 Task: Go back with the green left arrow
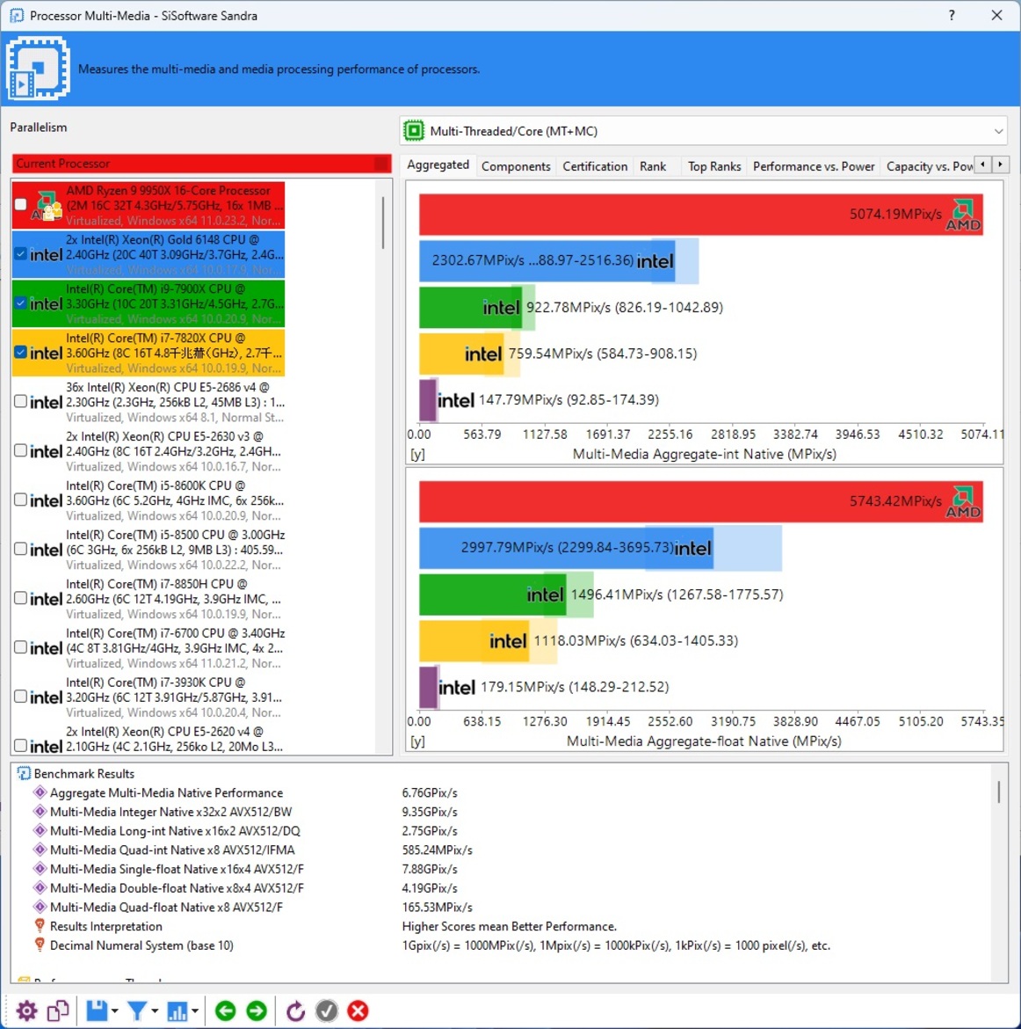click(226, 1011)
